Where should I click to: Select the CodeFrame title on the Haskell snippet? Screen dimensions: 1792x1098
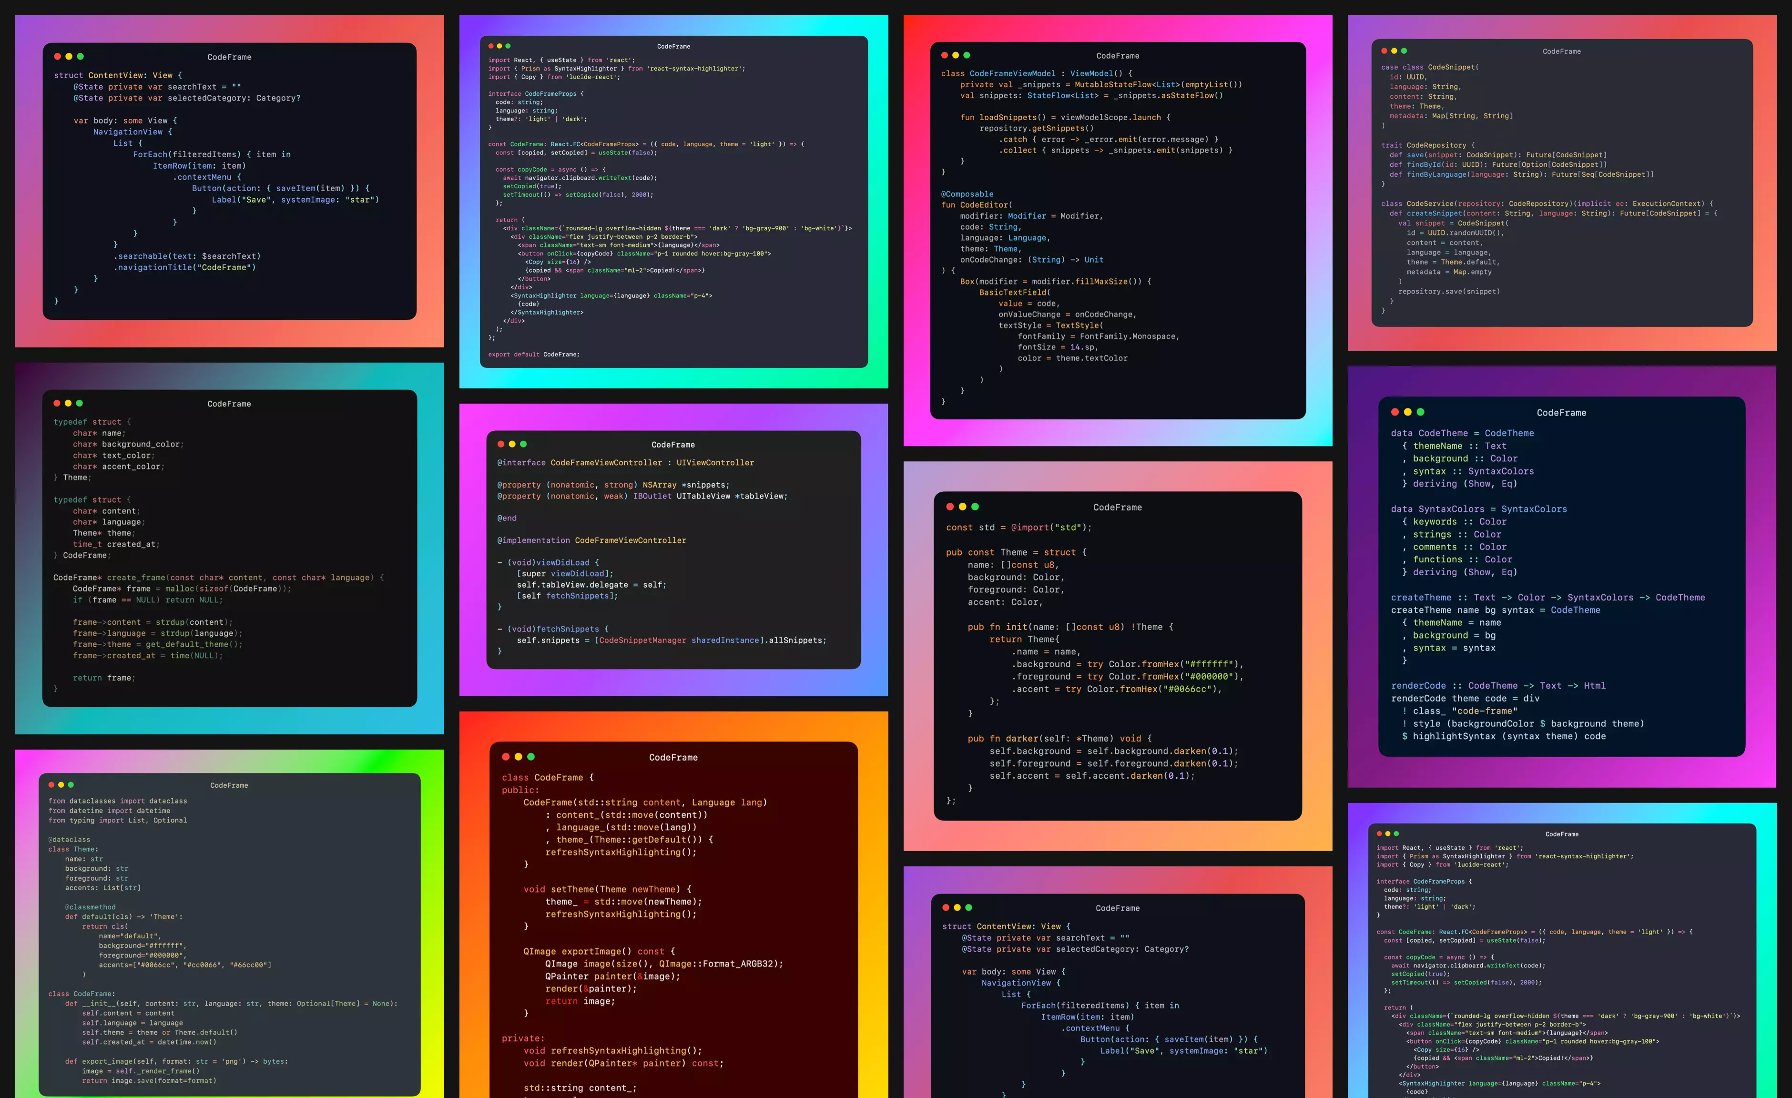tap(1561, 412)
